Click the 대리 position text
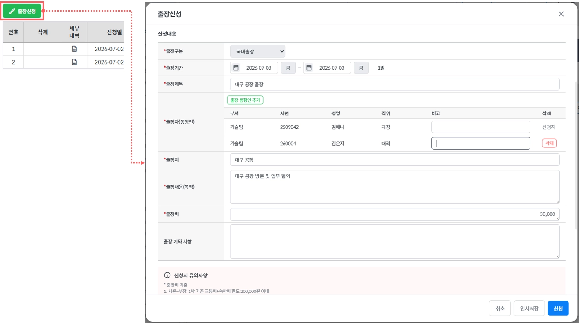Viewport: 580px width, 324px height. 386,144
